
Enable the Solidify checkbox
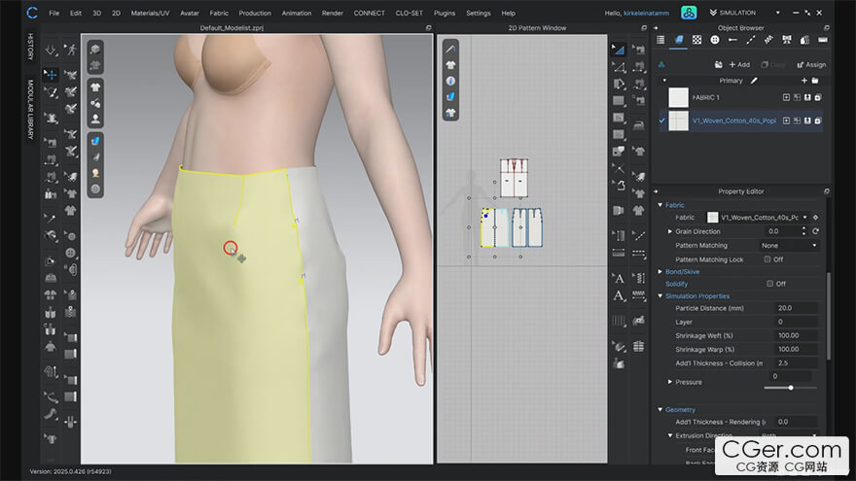pyautogui.click(x=769, y=284)
